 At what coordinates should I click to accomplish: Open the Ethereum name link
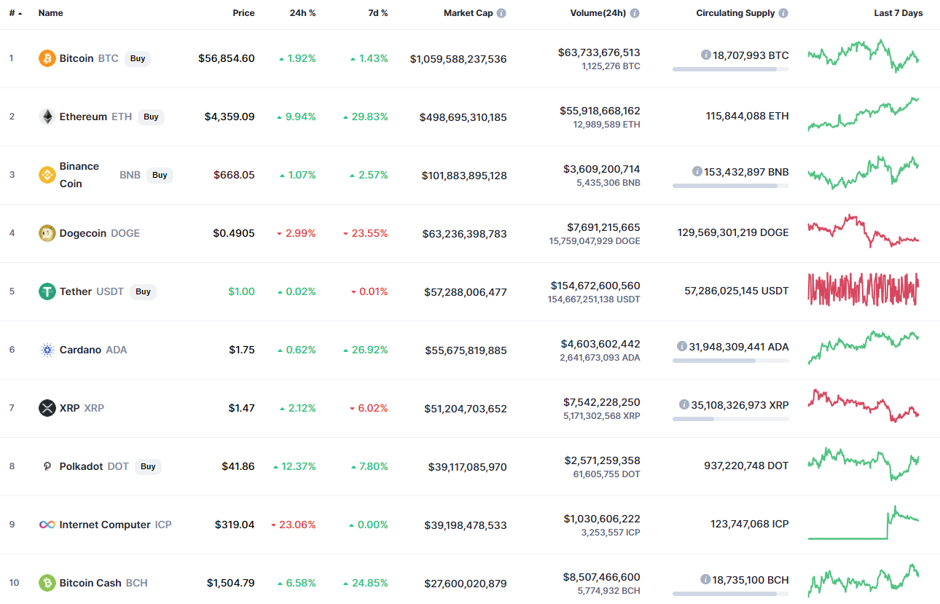coord(83,117)
